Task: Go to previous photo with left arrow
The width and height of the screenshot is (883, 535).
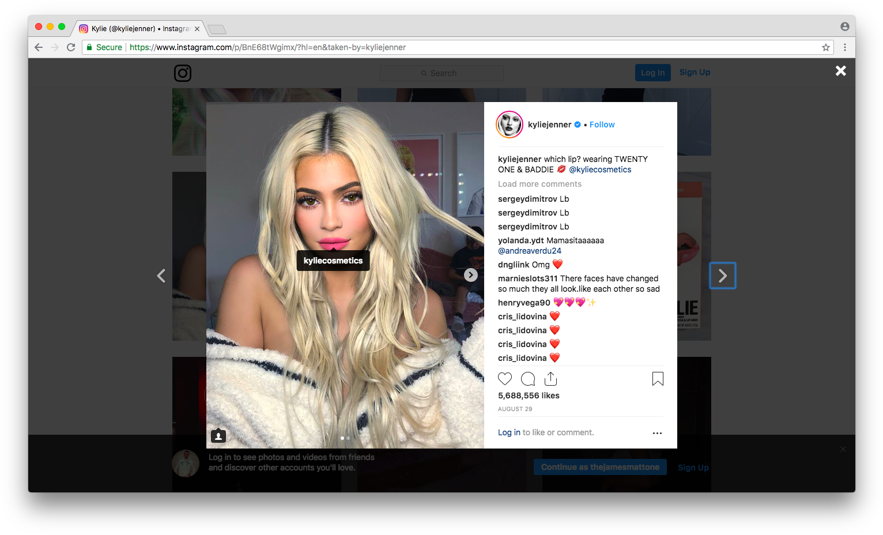Action: (161, 276)
